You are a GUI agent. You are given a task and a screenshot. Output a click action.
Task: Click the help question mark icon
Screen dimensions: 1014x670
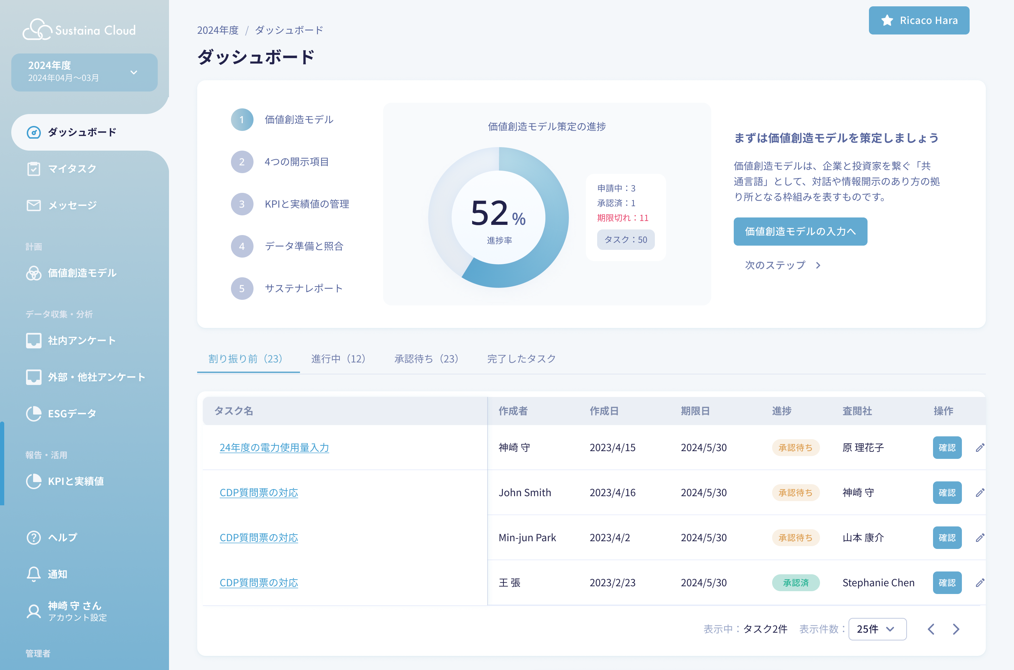[34, 538]
